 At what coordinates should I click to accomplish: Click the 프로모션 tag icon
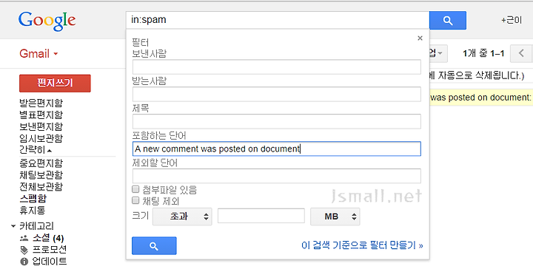pyautogui.click(x=24, y=250)
